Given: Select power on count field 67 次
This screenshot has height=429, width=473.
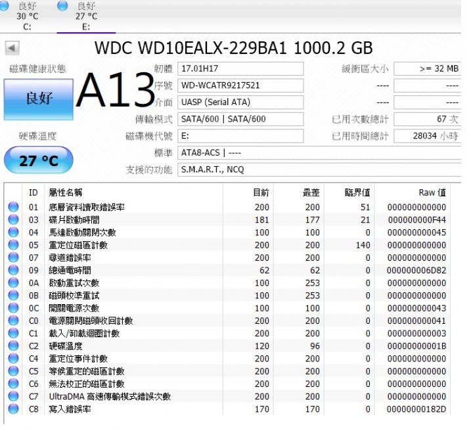Looking at the screenshot, I should (428, 119).
